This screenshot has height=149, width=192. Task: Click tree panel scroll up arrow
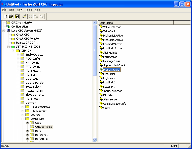94,23
